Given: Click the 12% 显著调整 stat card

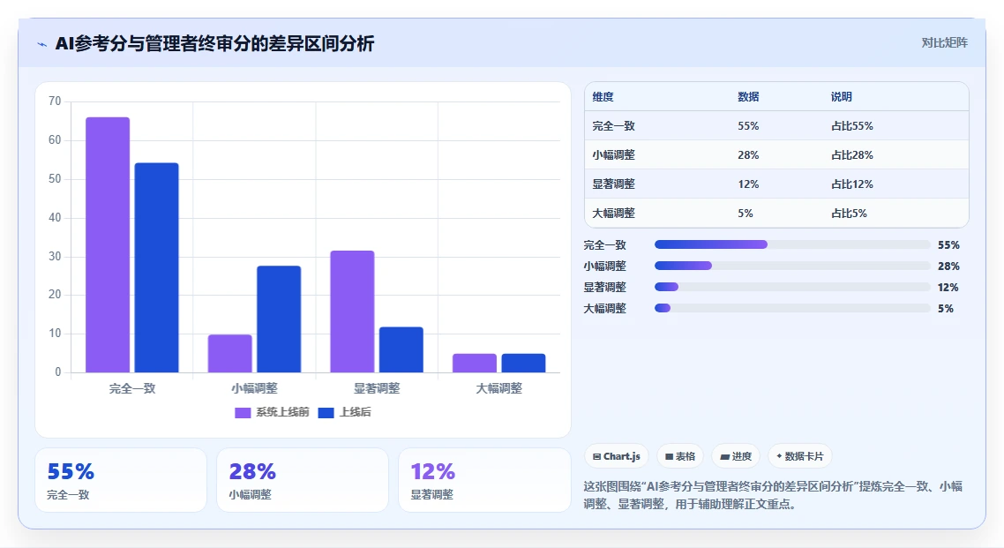Looking at the screenshot, I should coord(484,480).
